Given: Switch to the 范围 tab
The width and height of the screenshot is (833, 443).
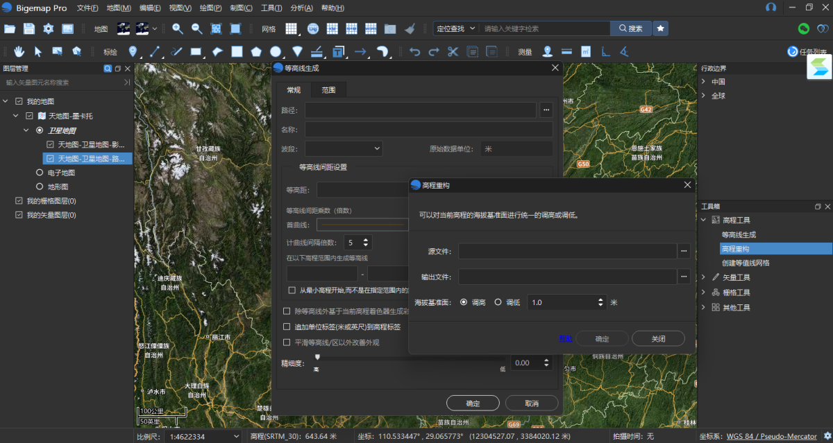Looking at the screenshot, I should click(328, 90).
